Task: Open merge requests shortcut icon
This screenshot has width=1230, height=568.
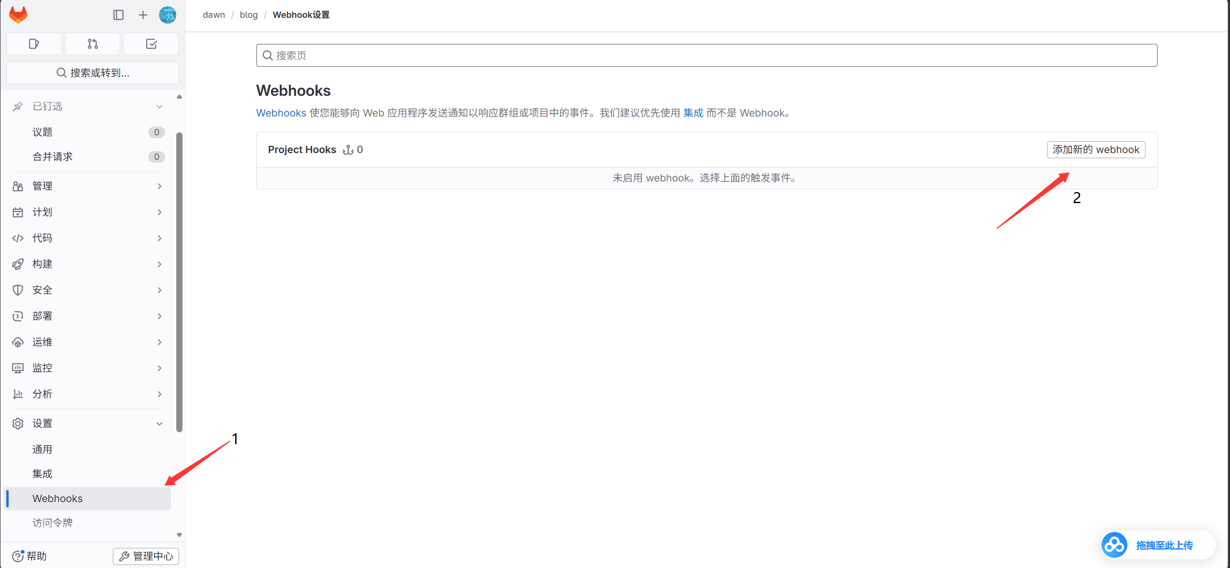Action: click(x=93, y=44)
